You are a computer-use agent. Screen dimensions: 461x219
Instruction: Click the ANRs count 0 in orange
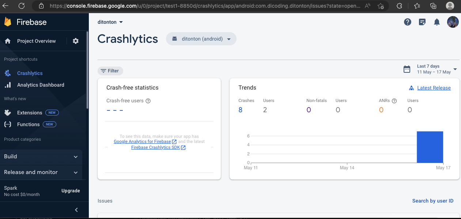381,110
